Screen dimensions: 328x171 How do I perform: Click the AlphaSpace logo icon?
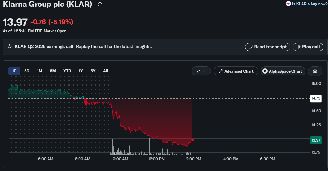(265, 71)
